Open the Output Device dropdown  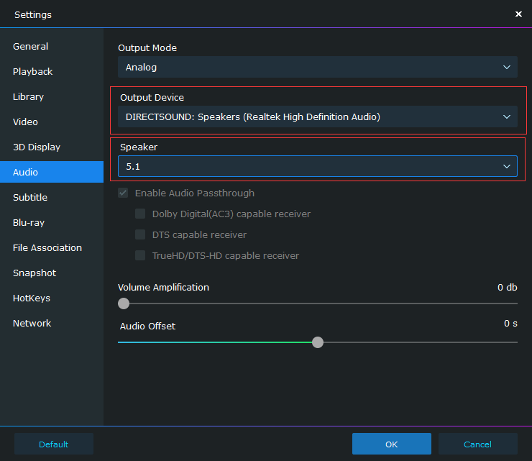[318, 117]
